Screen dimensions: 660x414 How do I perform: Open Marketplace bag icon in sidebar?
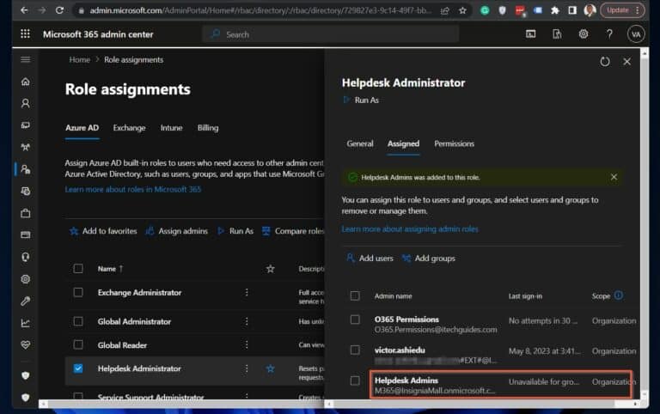pyautogui.click(x=25, y=213)
